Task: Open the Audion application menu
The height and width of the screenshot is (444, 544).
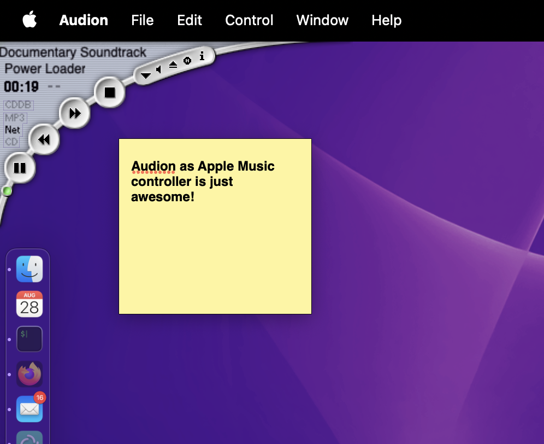Action: [84, 20]
